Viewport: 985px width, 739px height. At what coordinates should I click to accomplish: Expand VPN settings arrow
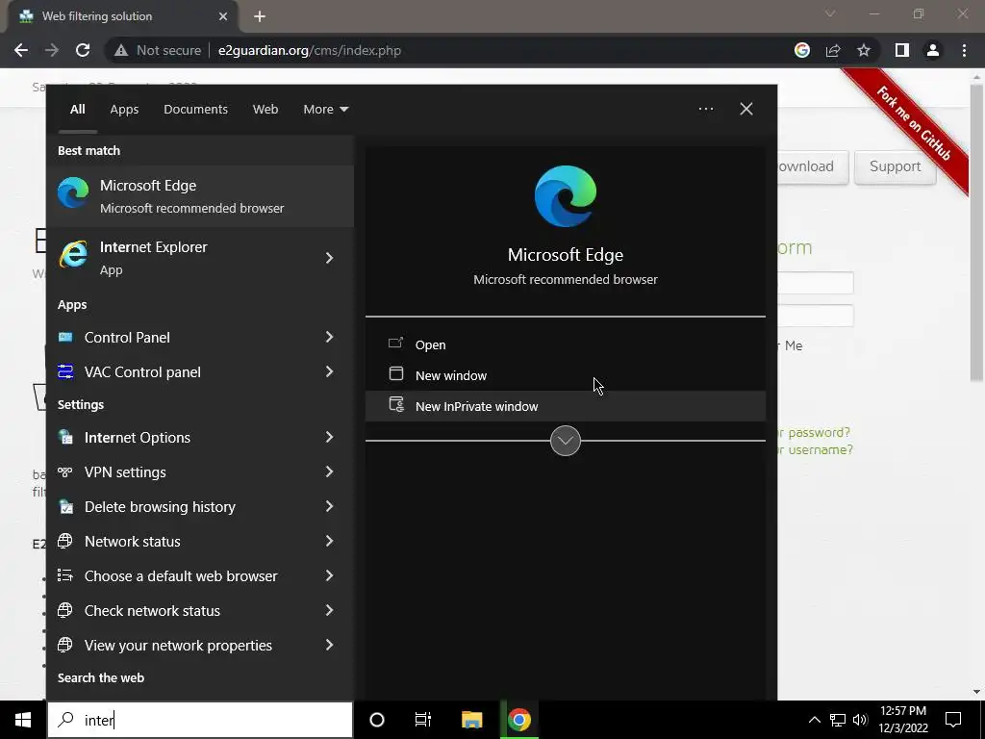(x=329, y=471)
